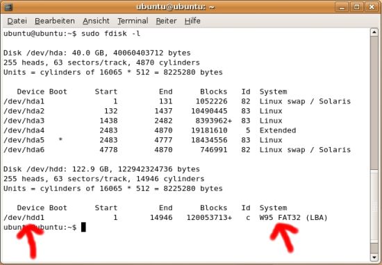The height and width of the screenshot is (265, 382).
Task: Click the 'Extended' system label
Action: tap(278, 130)
